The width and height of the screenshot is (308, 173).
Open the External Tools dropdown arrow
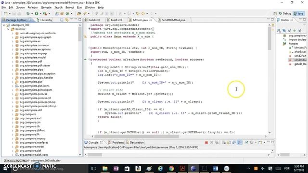(49, 13)
